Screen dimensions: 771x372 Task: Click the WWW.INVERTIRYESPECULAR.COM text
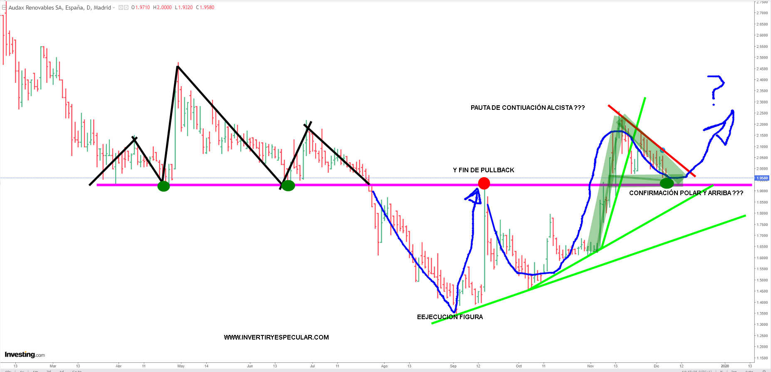(276, 337)
